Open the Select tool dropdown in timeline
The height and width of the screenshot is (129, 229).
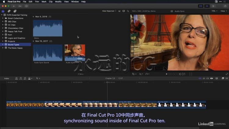(x=38, y=78)
